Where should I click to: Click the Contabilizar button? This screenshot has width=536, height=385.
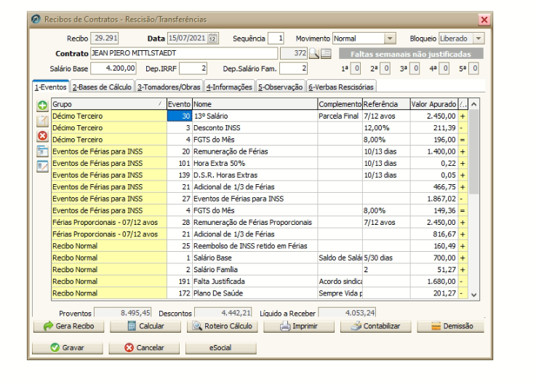pos(376,326)
